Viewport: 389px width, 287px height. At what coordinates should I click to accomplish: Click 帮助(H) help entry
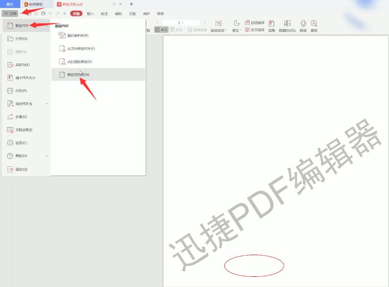(x=26, y=156)
